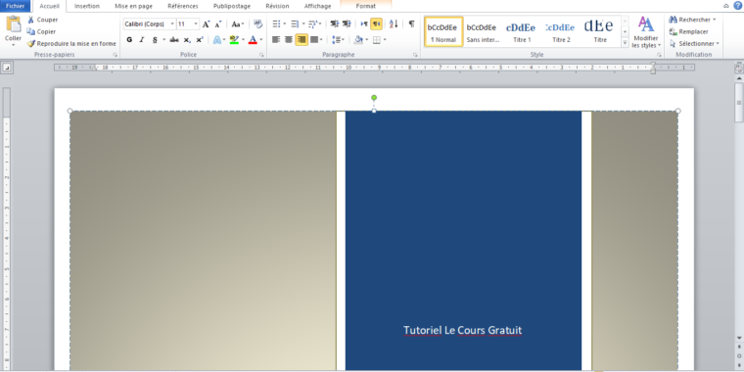Image resolution: width=744 pixels, height=372 pixels.
Task: Expand the underline style dropdown arrow
Action: pyautogui.click(x=164, y=40)
